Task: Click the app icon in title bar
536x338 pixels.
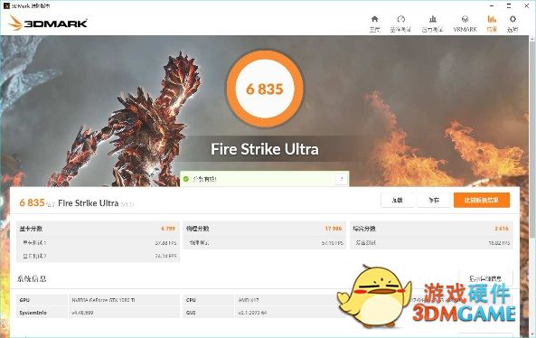Action: tap(6, 5)
